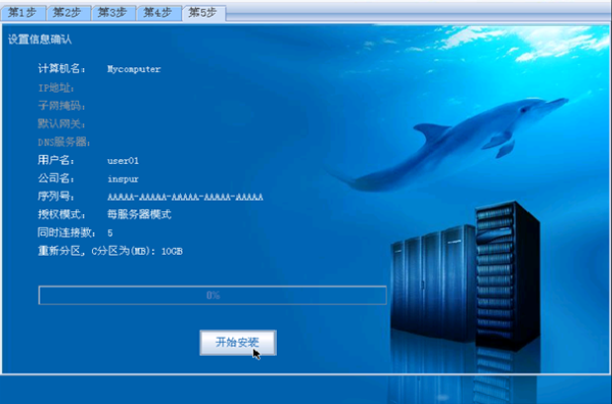Click the 重新分区 C partition size line
The height and width of the screenshot is (404, 612).
[x=110, y=251]
